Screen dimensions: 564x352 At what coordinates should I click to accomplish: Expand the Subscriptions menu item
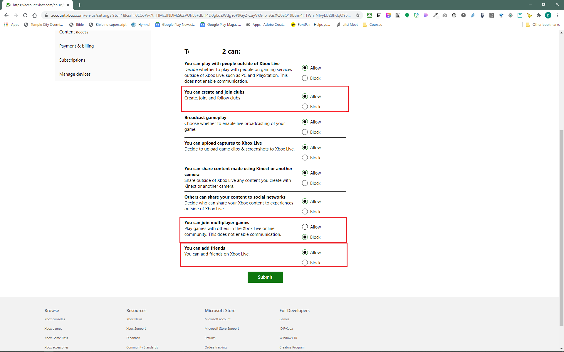click(72, 60)
